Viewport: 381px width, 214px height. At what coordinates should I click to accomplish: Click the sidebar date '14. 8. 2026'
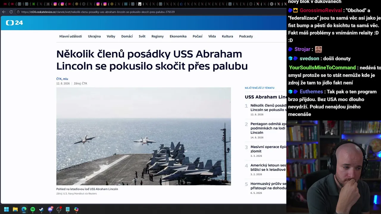(257, 138)
